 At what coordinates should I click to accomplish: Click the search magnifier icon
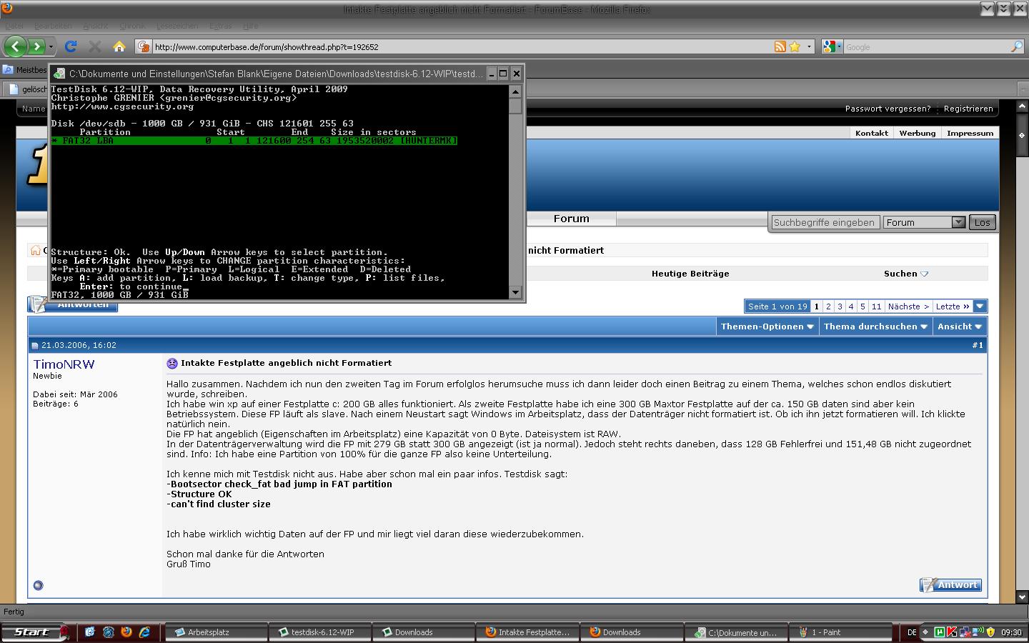tap(1016, 46)
